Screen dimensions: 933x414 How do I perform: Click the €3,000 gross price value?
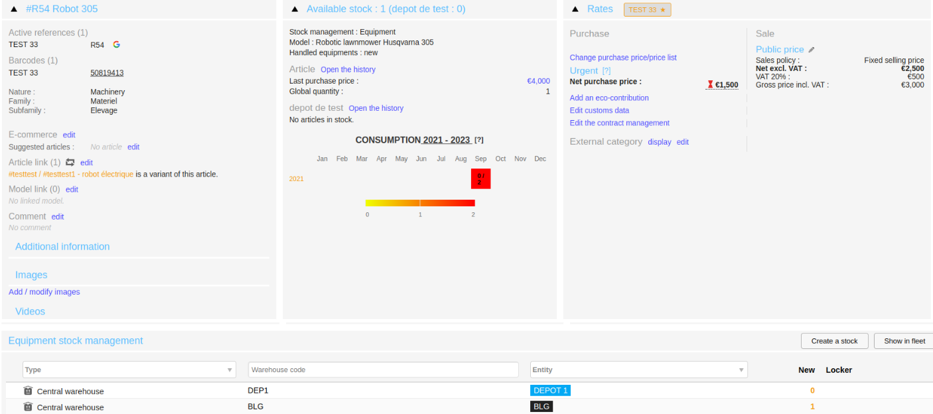[x=912, y=85]
